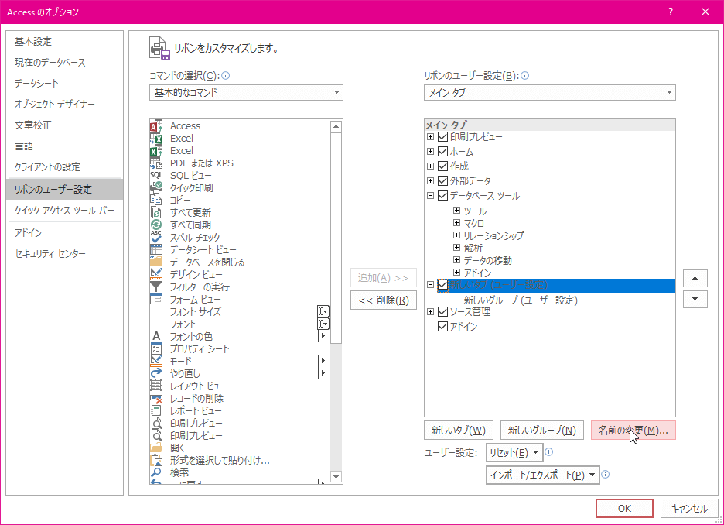Select the データベースを閉じる folder icon
This screenshot has height=525, width=724.
[156, 262]
